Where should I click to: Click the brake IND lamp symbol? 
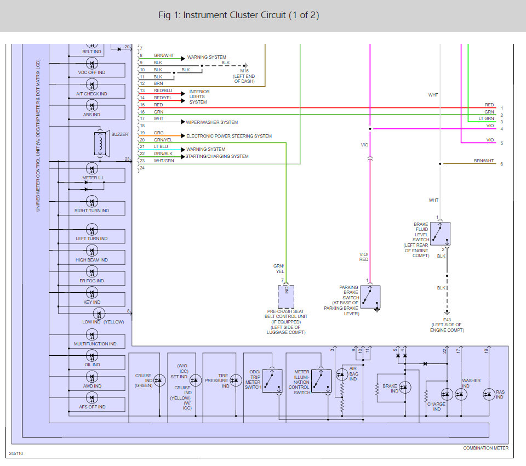click(x=405, y=388)
